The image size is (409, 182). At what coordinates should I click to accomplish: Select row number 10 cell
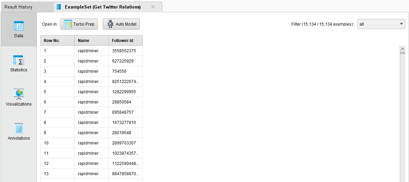point(46,143)
